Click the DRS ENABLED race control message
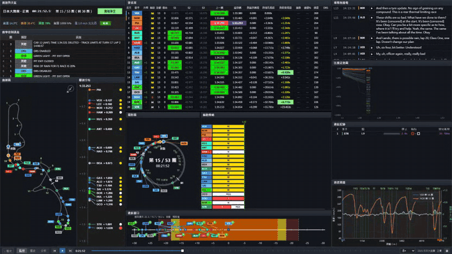452x254 pixels. (42, 51)
